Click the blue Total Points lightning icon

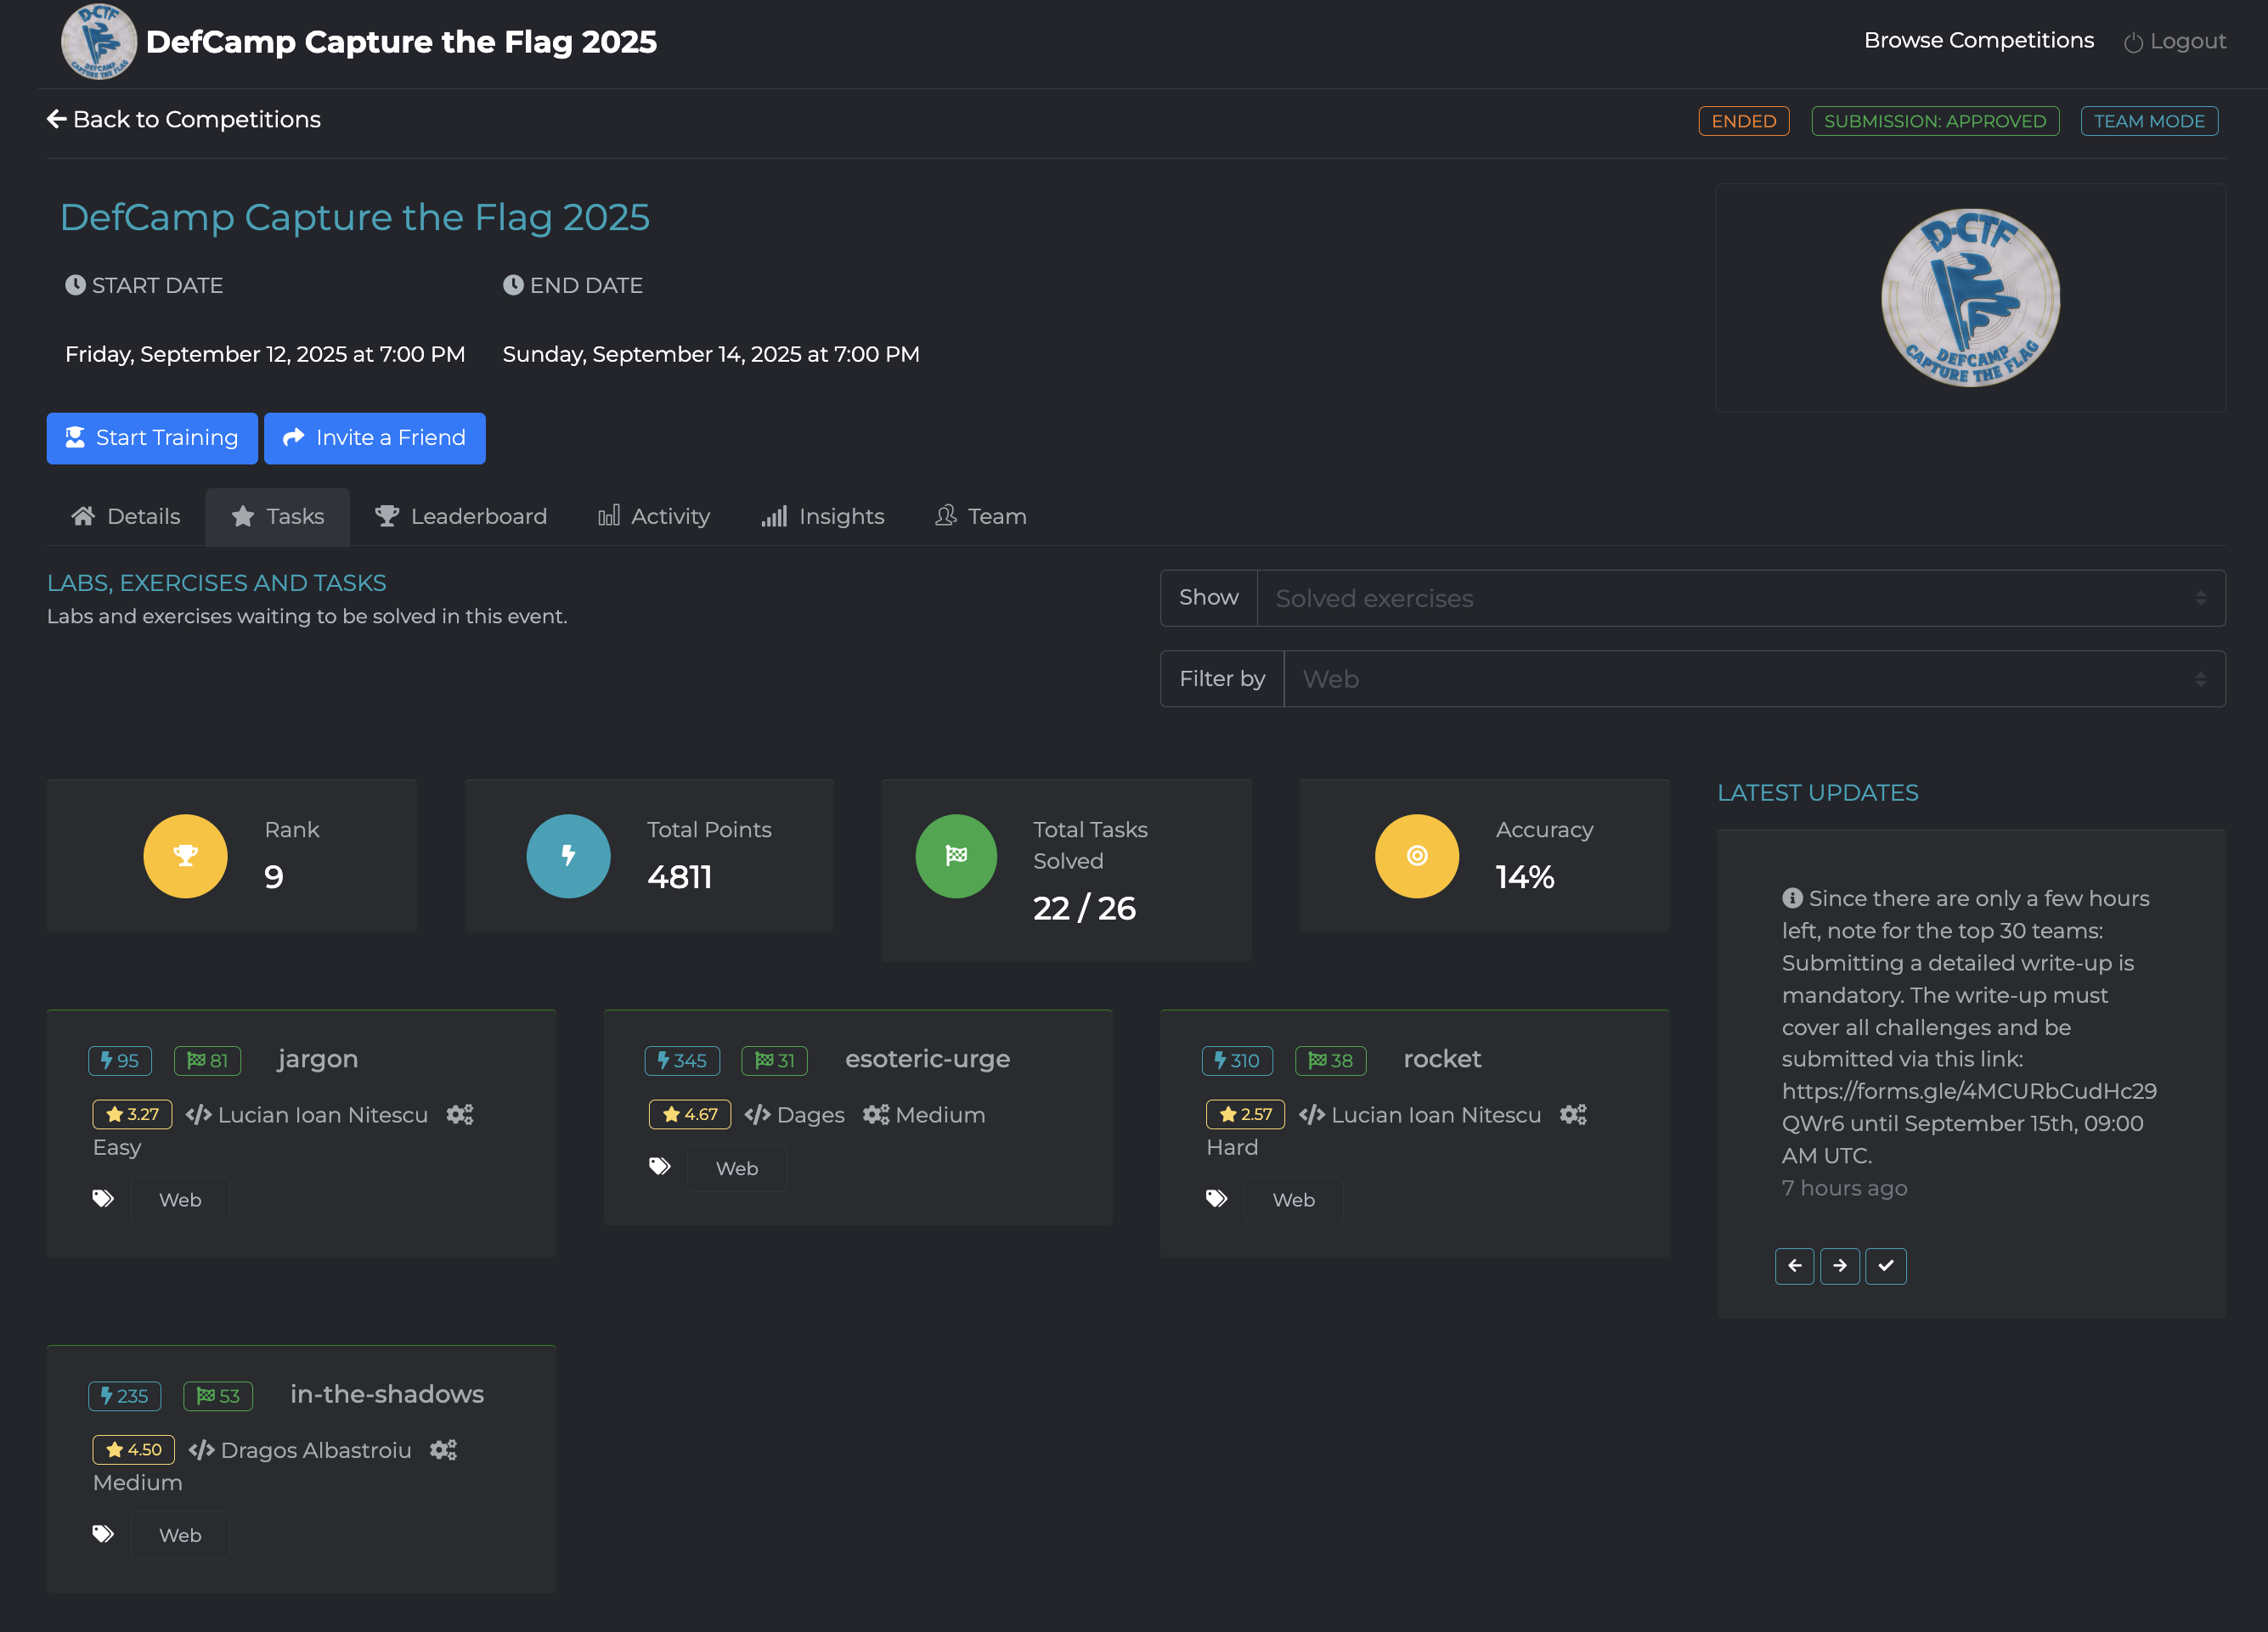click(568, 855)
